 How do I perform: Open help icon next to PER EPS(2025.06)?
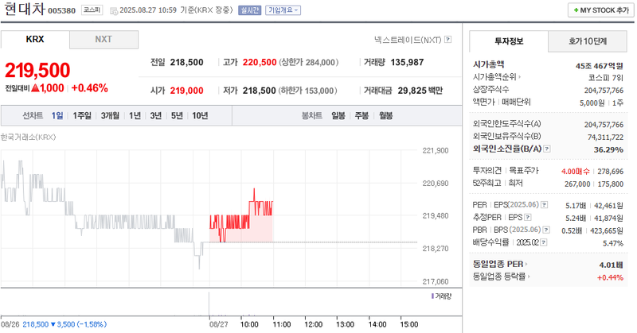(x=544, y=205)
